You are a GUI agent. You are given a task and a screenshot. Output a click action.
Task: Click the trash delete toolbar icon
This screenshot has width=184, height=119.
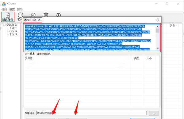click(x=46, y=14)
